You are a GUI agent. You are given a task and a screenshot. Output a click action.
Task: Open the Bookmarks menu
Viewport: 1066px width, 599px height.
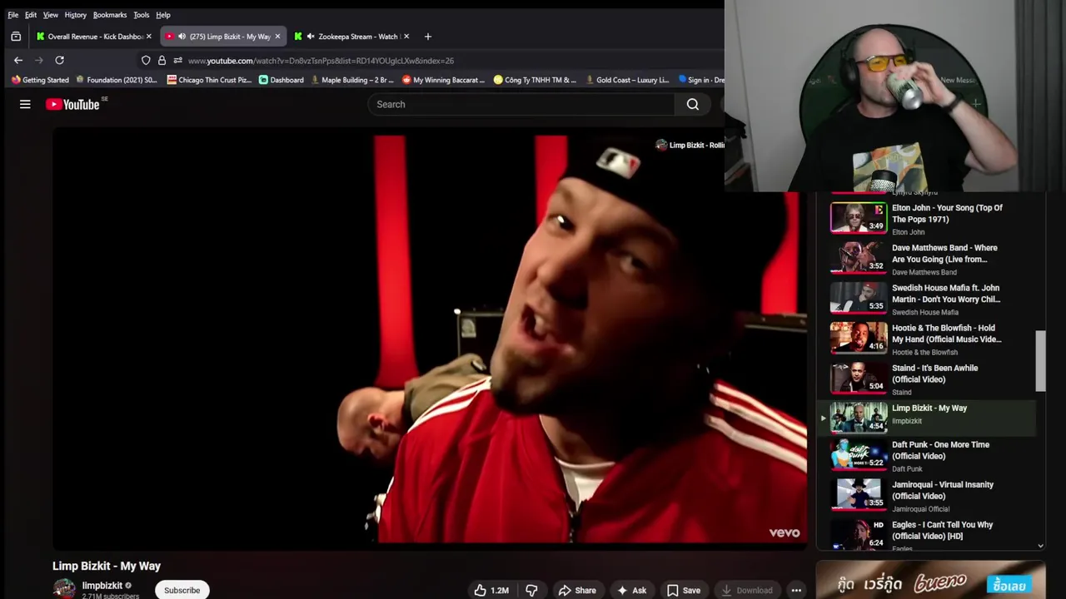110,15
